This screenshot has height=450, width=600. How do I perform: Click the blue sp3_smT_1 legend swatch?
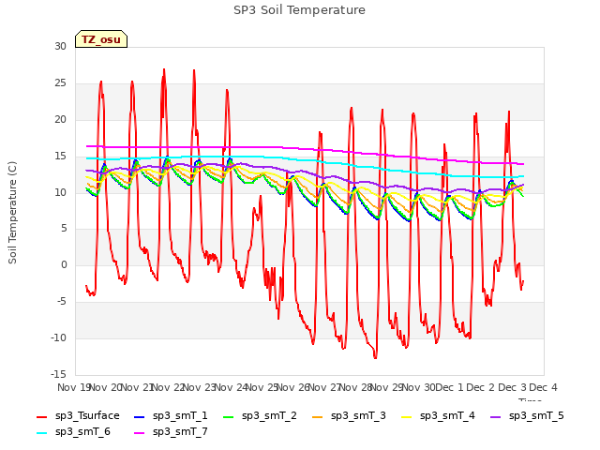click(140, 416)
